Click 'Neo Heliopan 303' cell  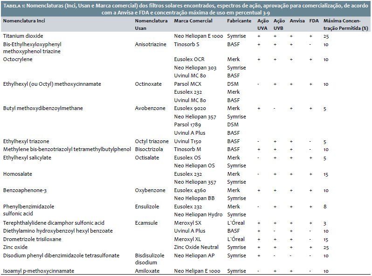(195, 68)
